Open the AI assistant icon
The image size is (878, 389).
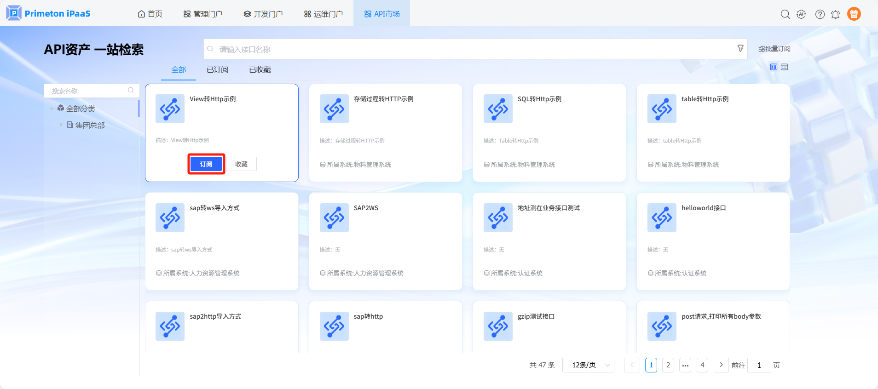[x=801, y=14]
